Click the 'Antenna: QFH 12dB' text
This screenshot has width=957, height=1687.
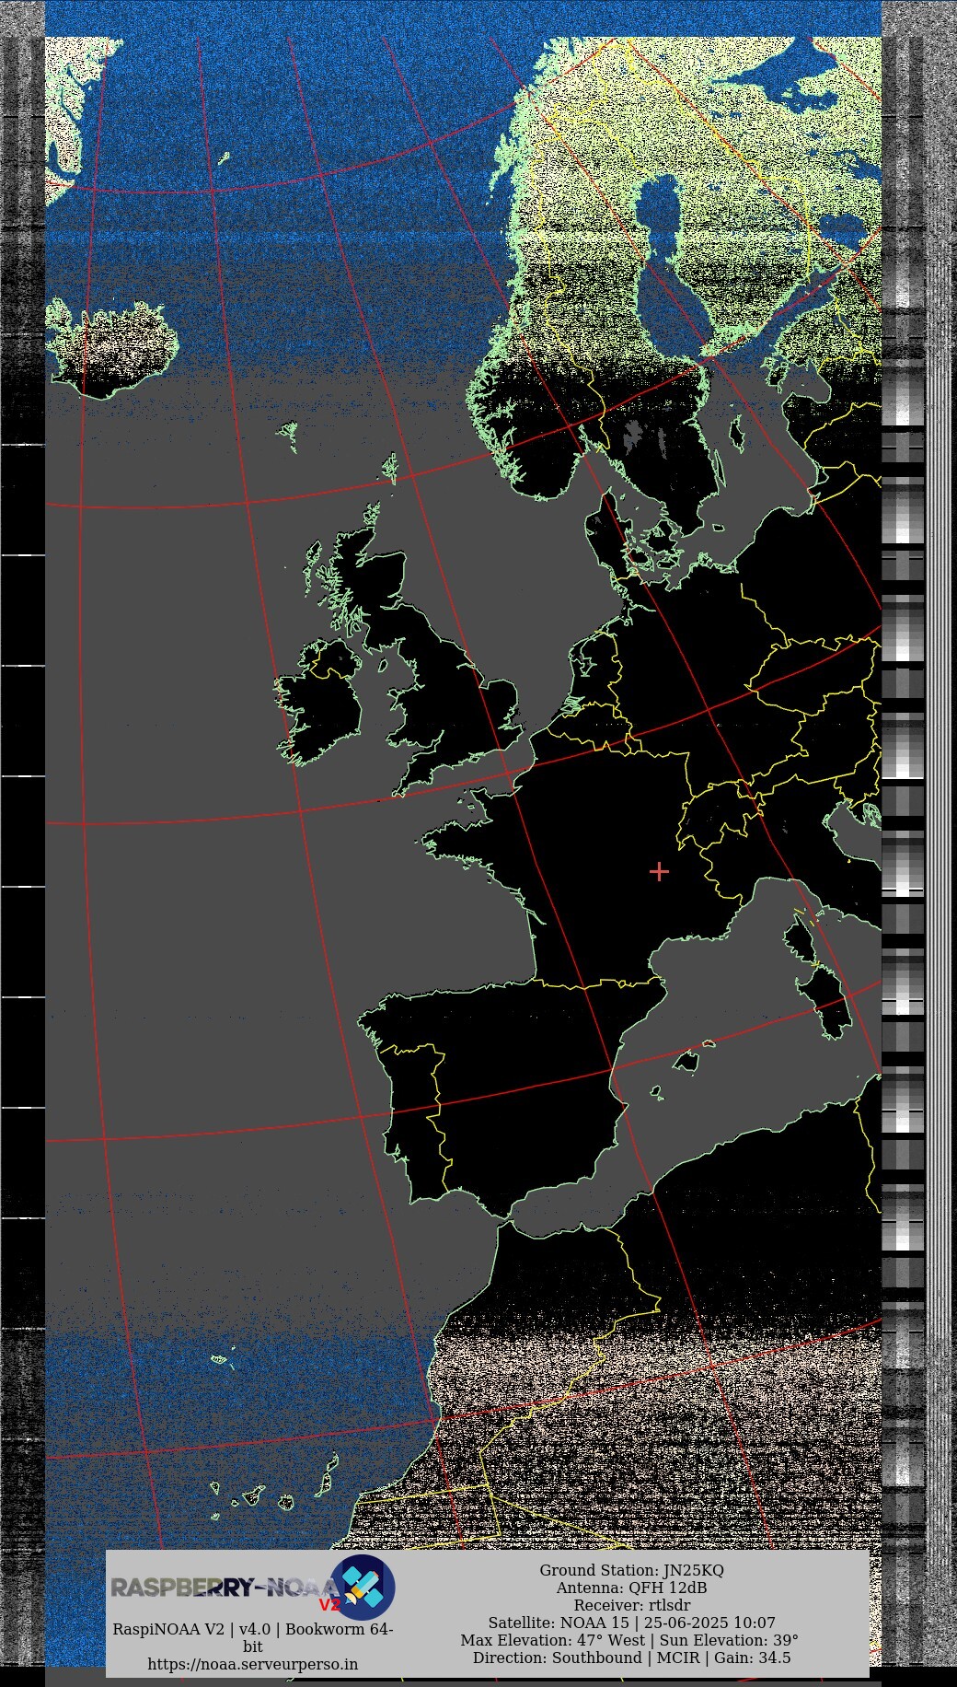click(631, 1588)
